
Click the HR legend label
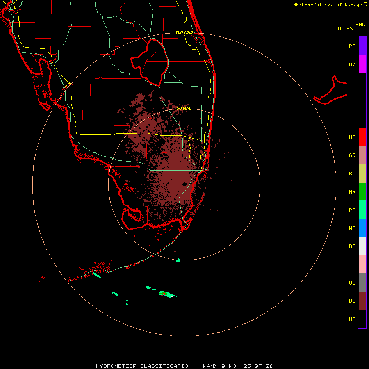[x=352, y=192]
